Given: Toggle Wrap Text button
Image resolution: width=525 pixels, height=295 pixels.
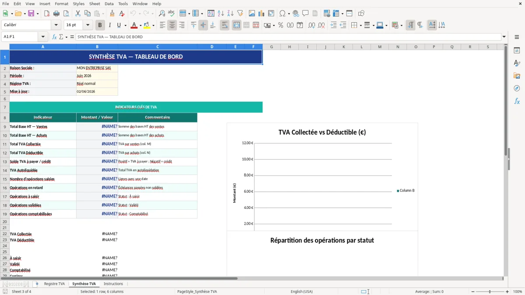Looking at the screenshot, I should [224, 25].
